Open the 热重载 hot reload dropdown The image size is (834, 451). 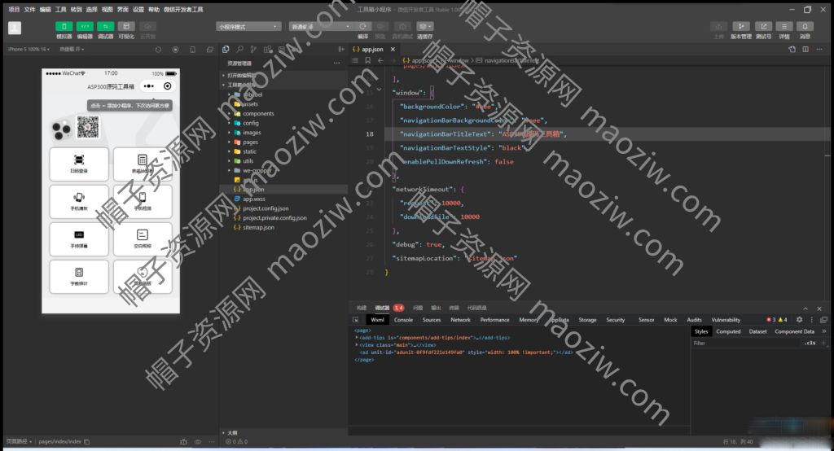pyautogui.click(x=72, y=50)
